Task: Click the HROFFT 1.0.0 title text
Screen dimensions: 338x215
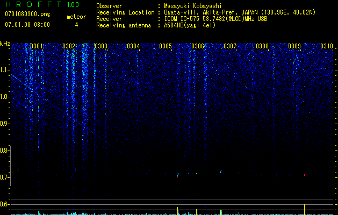Action: point(42,4)
